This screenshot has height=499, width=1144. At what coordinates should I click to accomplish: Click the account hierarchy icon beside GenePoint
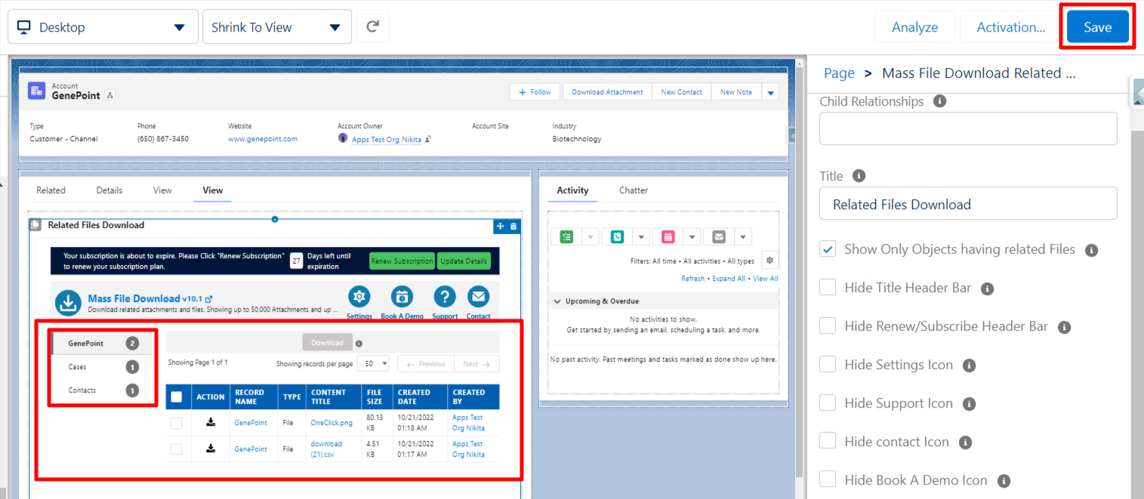(109, 96)
